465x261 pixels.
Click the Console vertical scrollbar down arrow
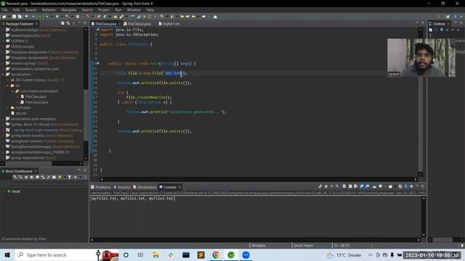point(424,235)
